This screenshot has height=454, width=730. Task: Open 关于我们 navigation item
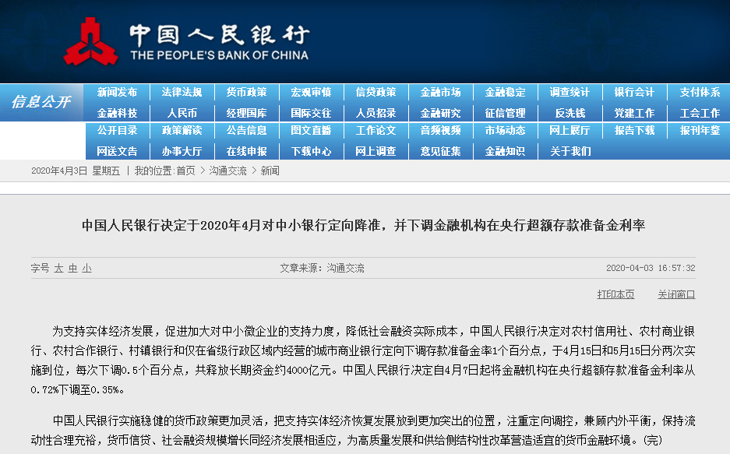[570, 151]
